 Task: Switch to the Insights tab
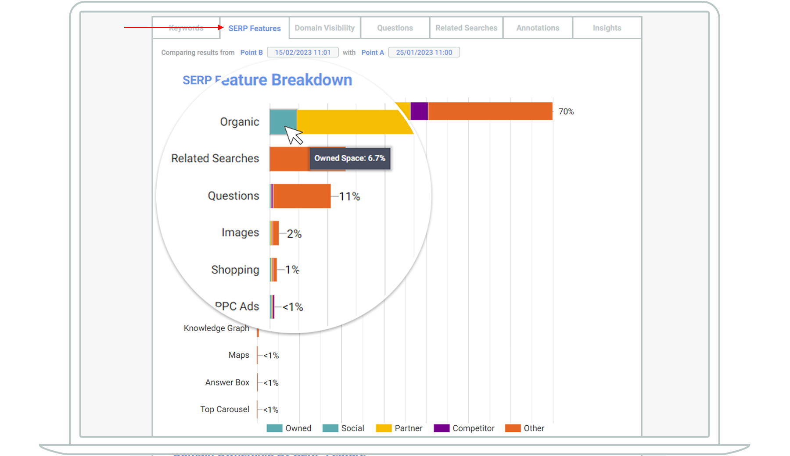(x=607, y=28)
